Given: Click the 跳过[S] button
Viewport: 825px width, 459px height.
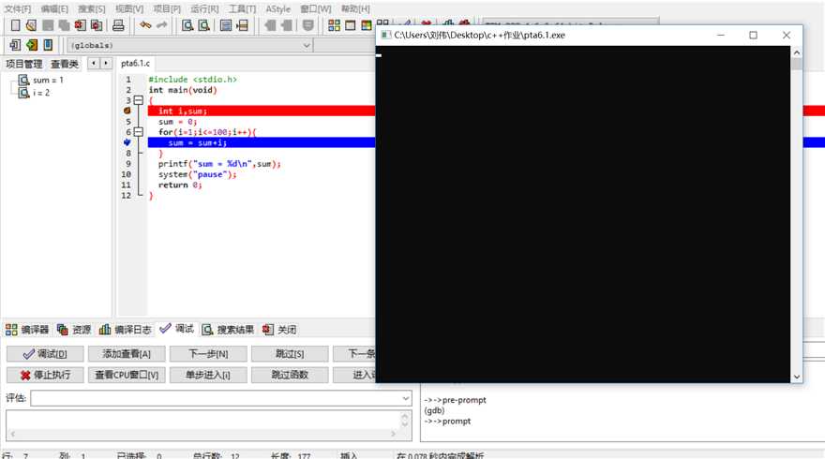Looking at the screenshot, I should pyautogui.click(x=290, y=354).
